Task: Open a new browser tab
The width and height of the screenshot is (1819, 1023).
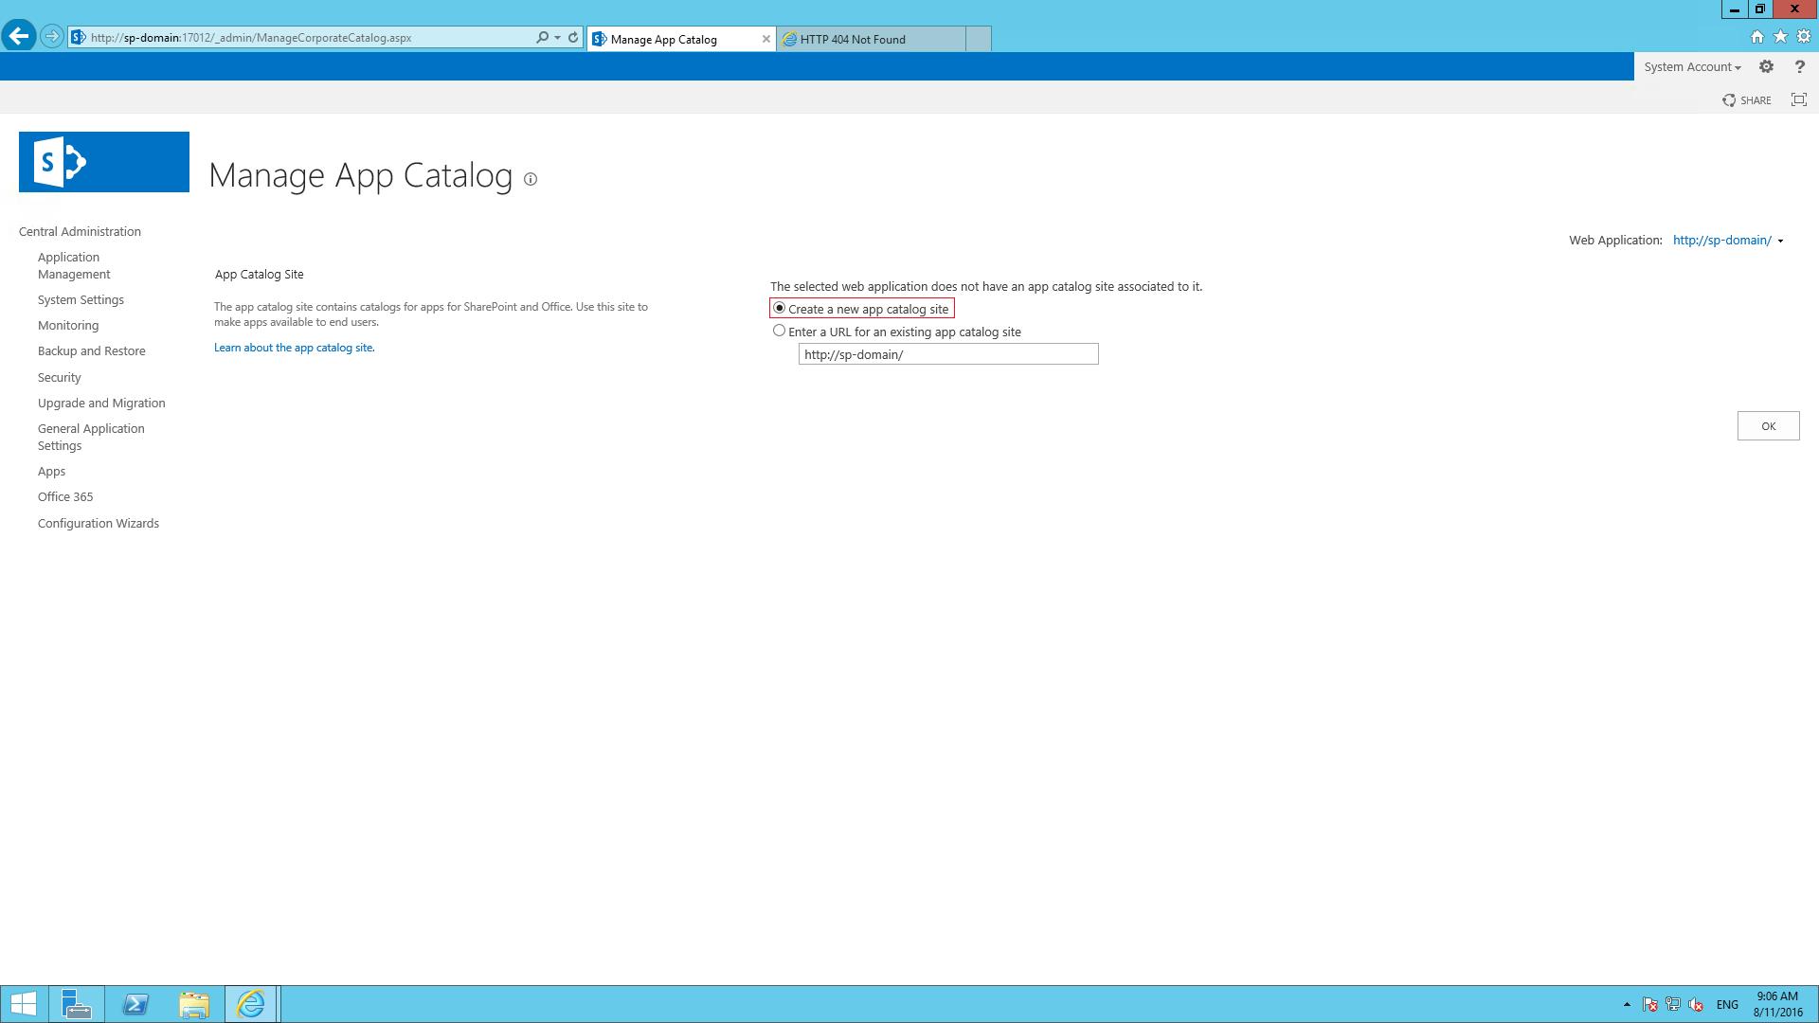Action: pyautogui.click(x=979, y=39)
